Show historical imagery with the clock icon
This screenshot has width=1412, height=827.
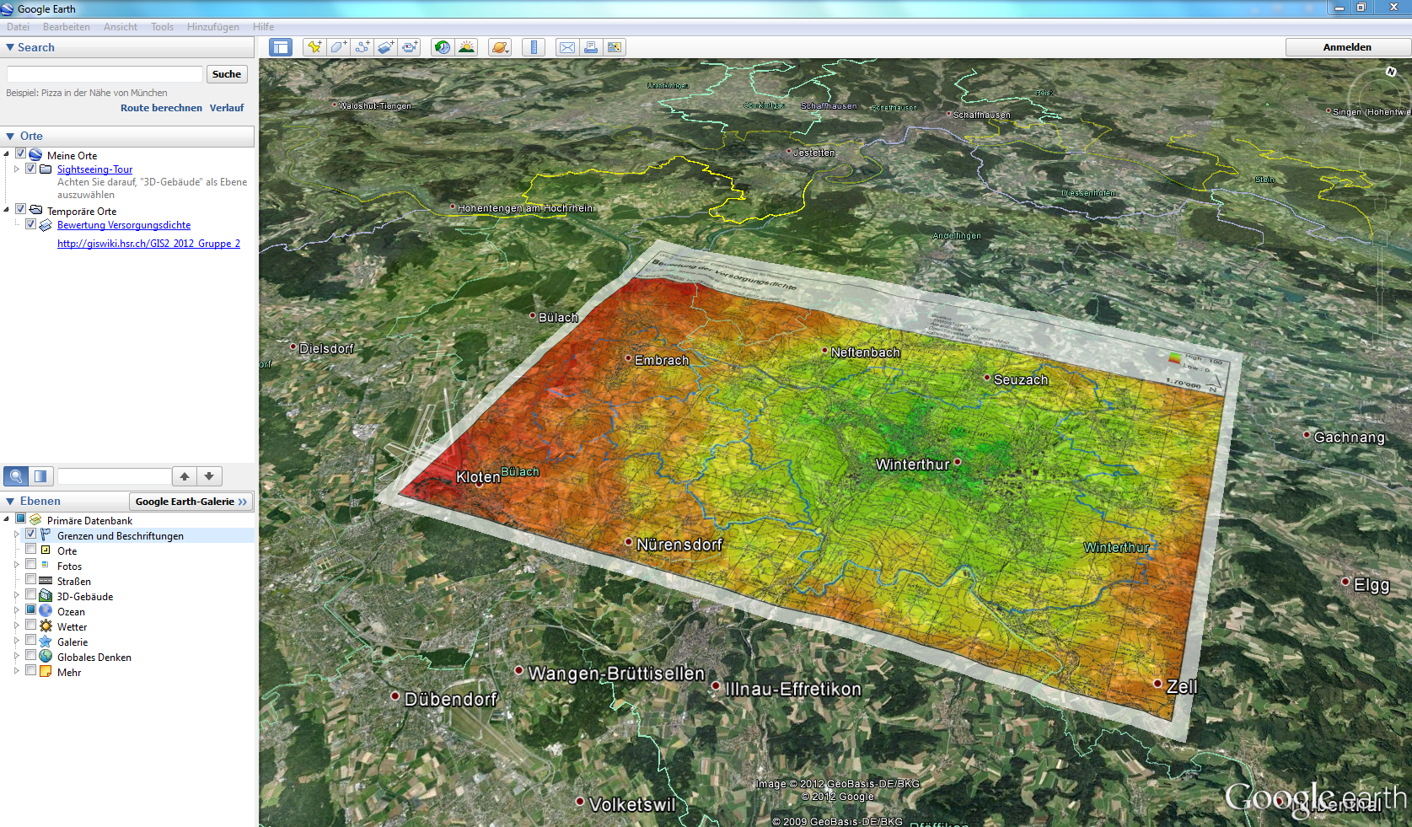[x=443, y=47]
